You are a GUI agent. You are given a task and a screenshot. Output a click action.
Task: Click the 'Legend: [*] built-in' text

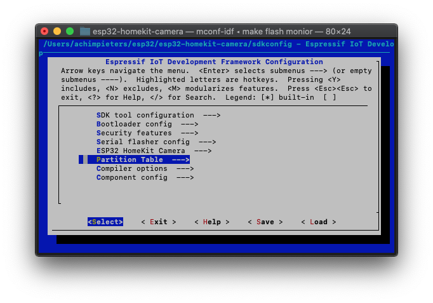pyautogui.click(x=270, y=97)
